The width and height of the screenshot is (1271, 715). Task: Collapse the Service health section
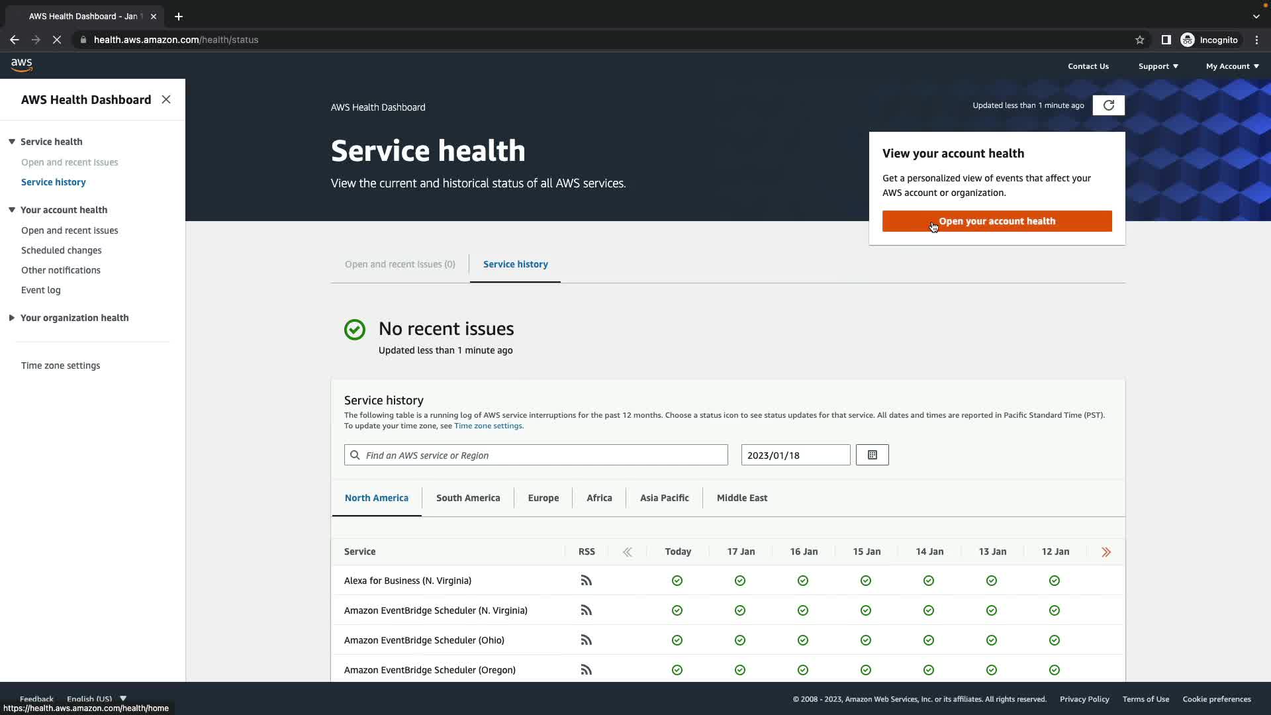pyautogui.click(x=12, y=142)
